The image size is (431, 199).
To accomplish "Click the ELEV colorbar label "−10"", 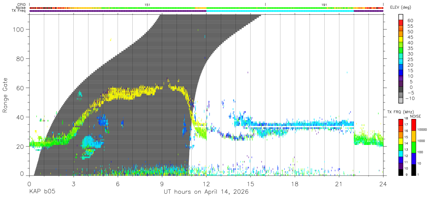I will coord(411,99).
